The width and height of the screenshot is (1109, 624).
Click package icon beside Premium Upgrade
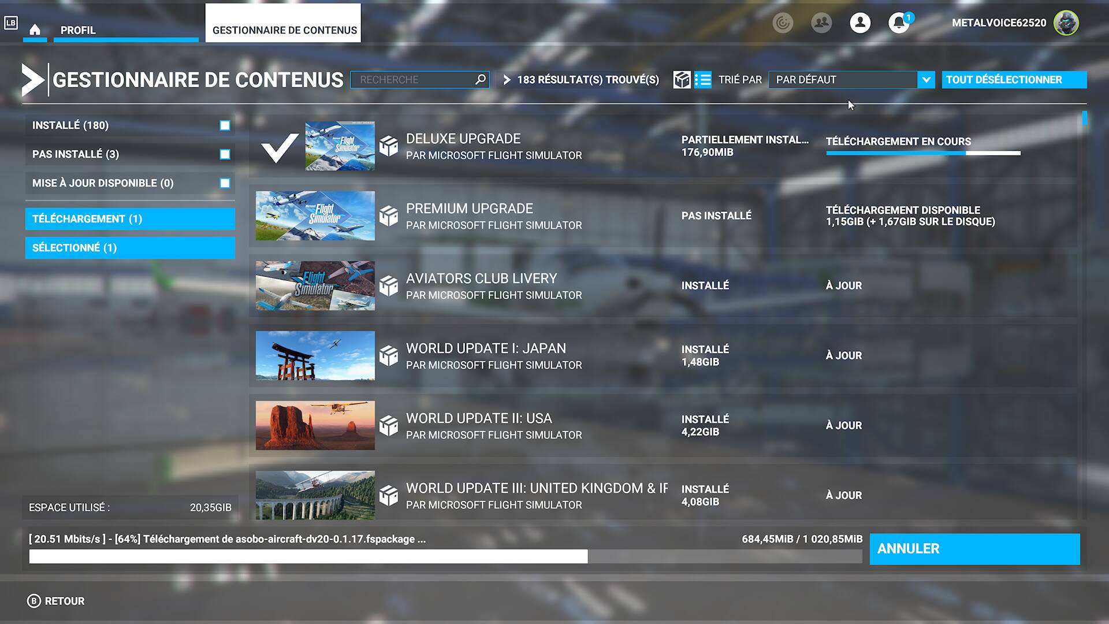pos(389,216)
